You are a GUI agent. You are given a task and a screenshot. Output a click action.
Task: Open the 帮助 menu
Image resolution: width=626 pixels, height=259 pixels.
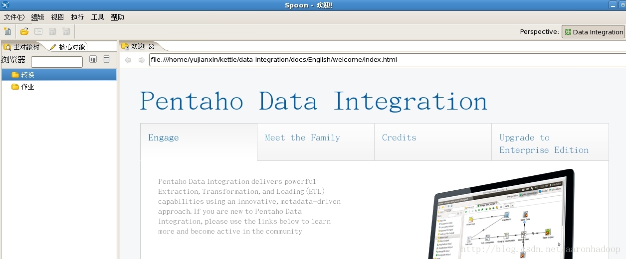[117, 17]
